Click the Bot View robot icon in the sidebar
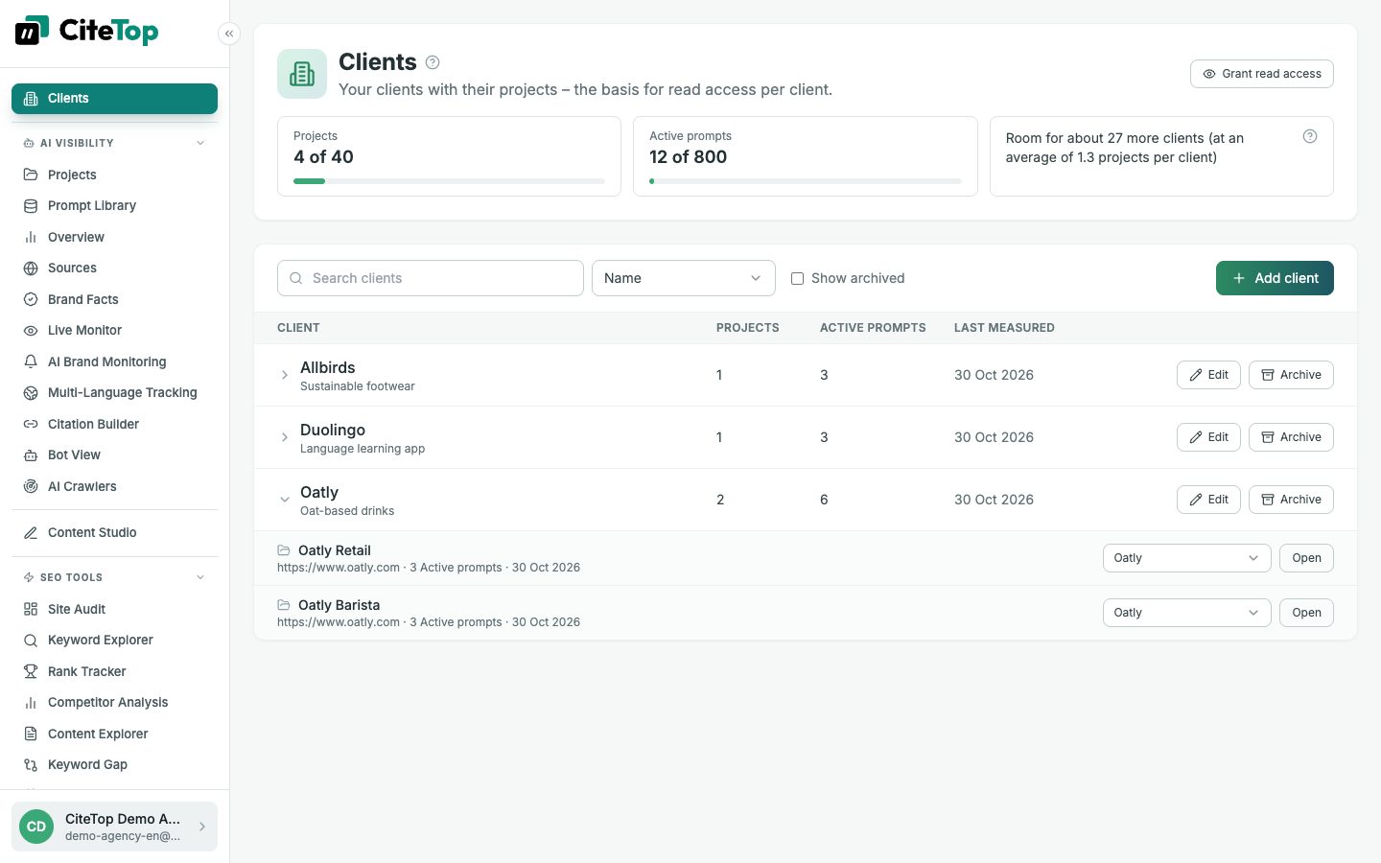 31,455
